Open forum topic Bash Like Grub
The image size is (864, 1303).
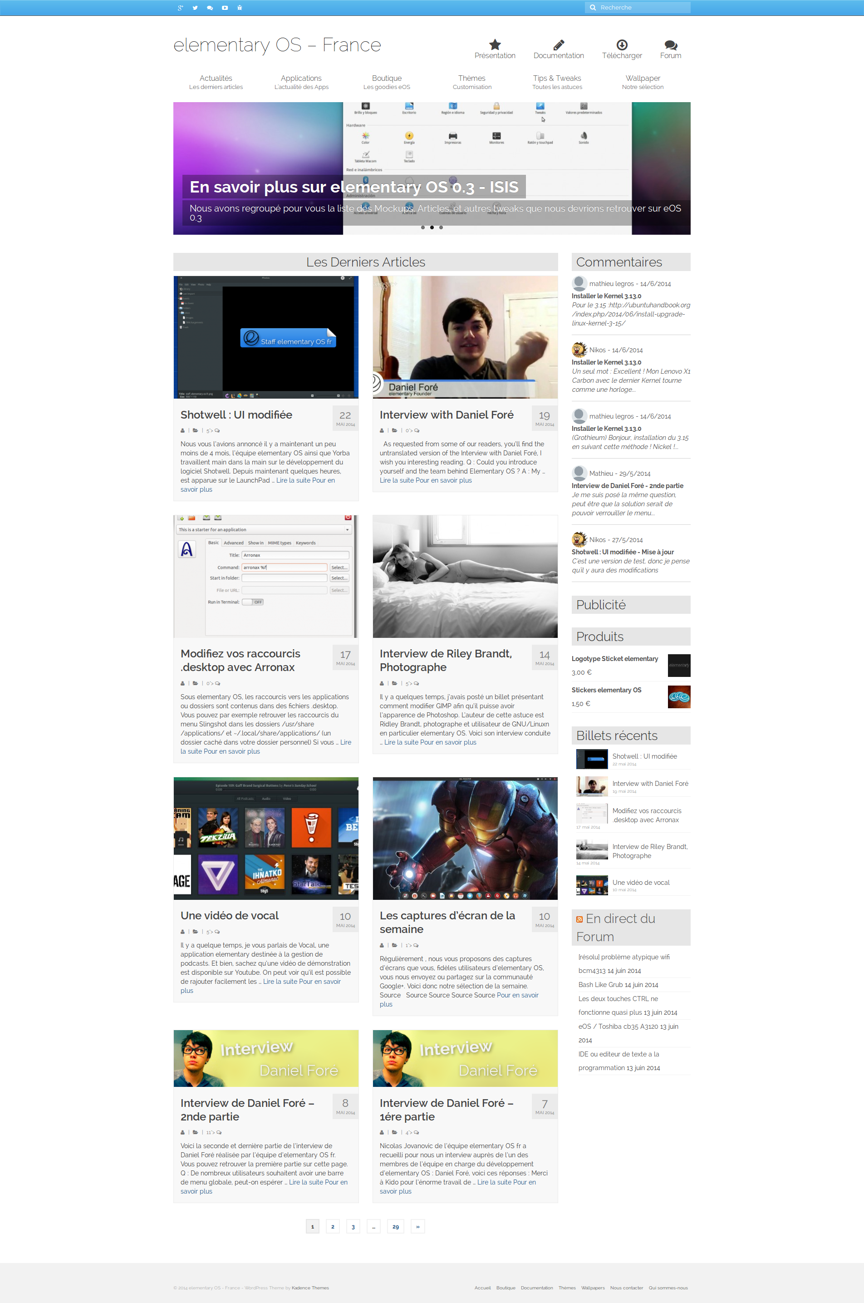(601, 984)
